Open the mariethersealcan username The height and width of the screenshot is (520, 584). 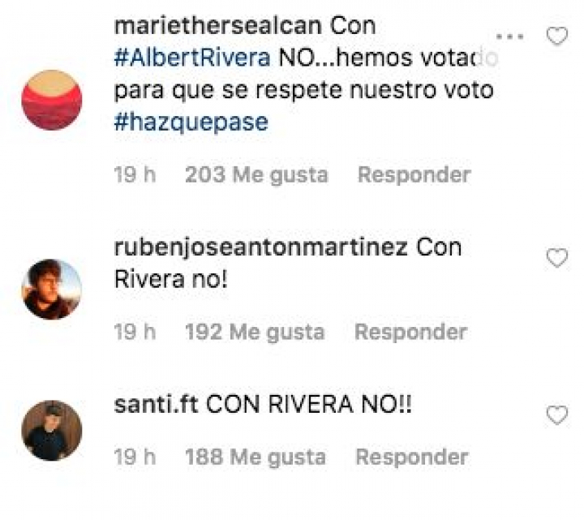pos(218,26)
